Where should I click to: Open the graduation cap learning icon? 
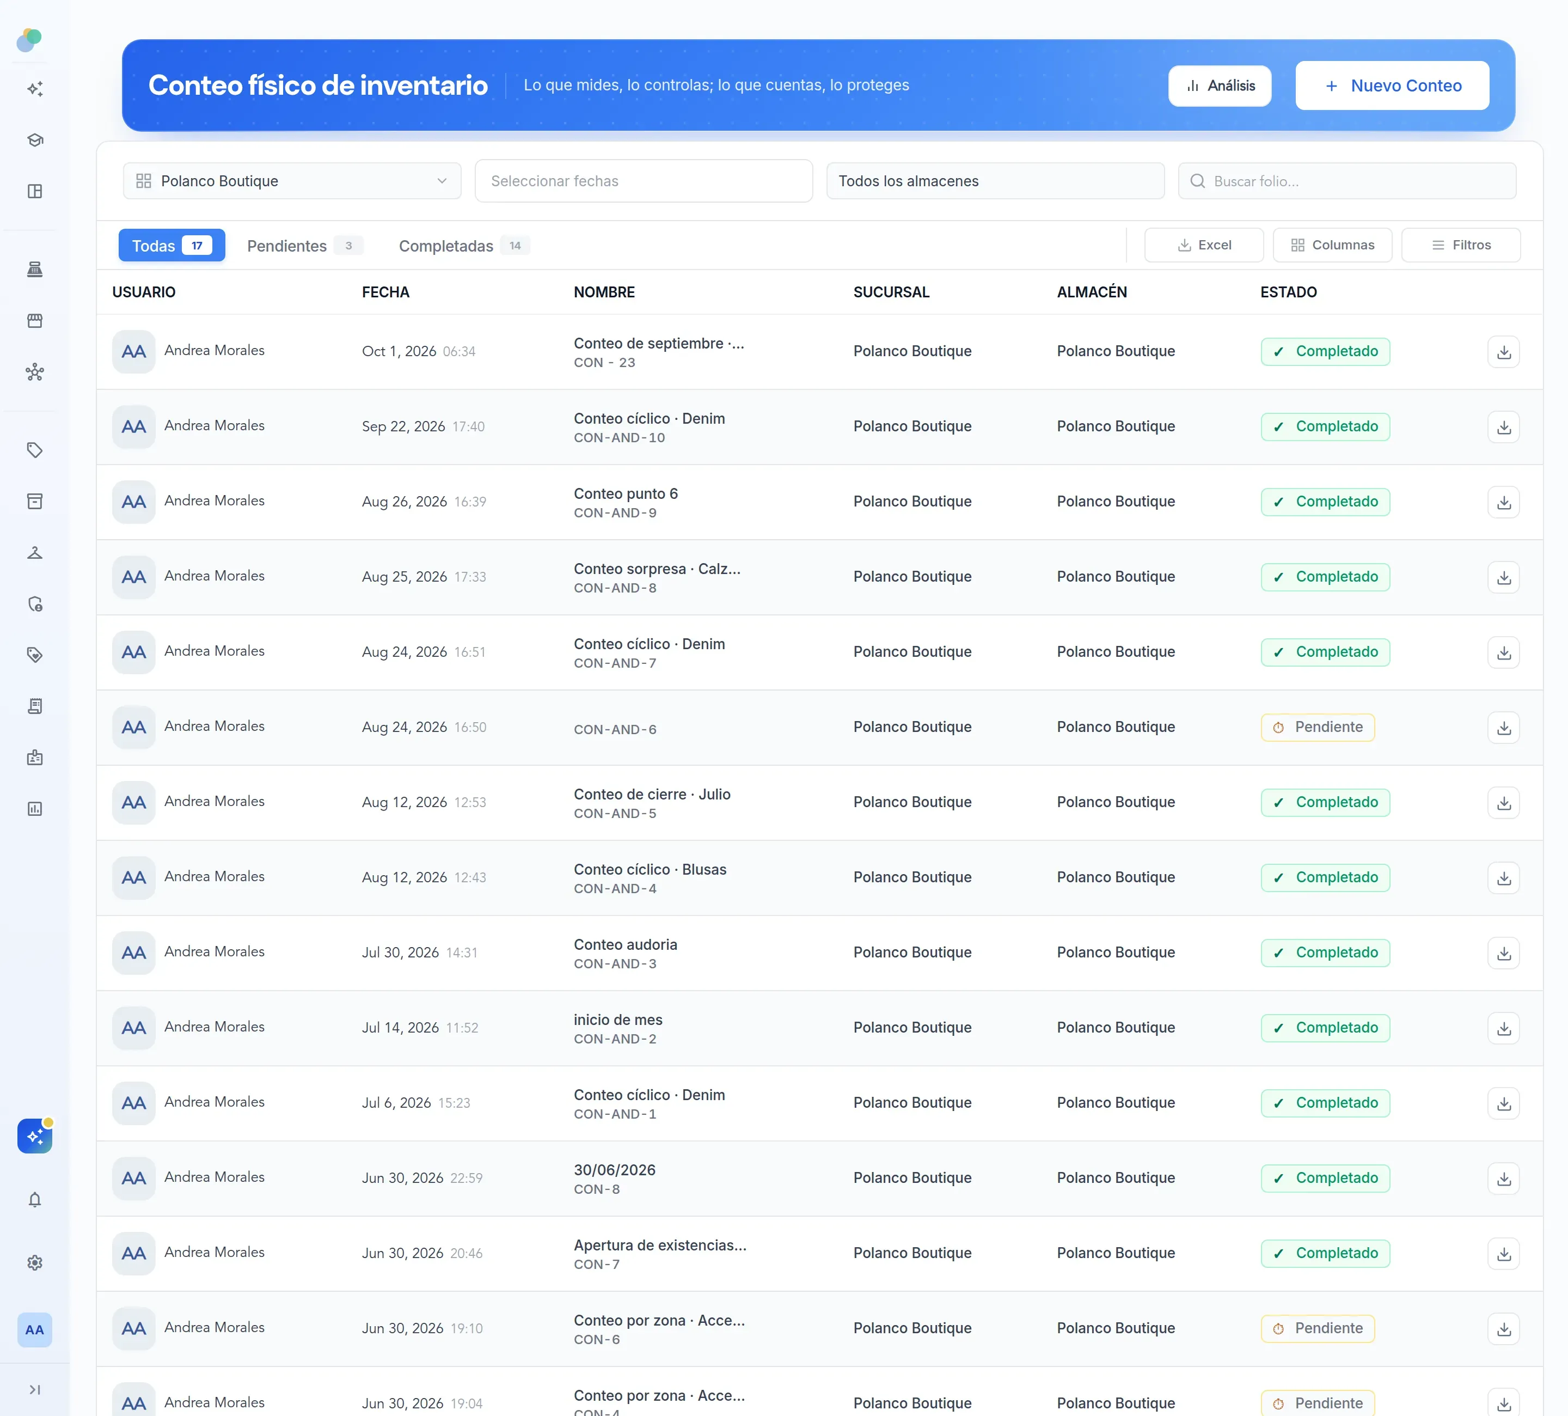34,140
